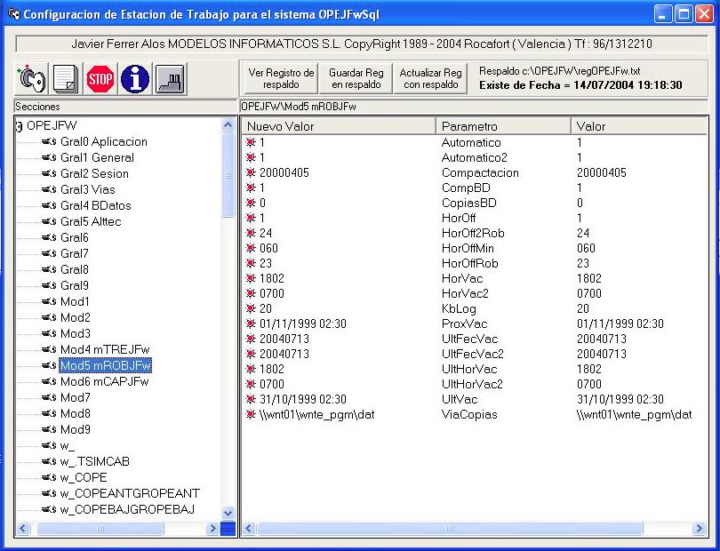
Task: Click the red icon in Automatico row
Action: [x=251, y=142]
